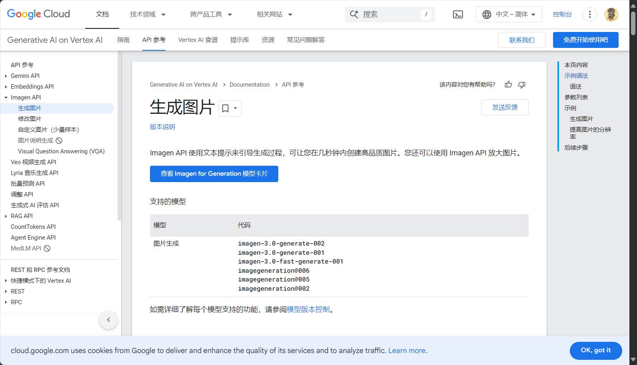This screenshot has width=637, height=365.
Task: Select the imagen-3.0-generate-002 model code
Action: pos(281,244)
